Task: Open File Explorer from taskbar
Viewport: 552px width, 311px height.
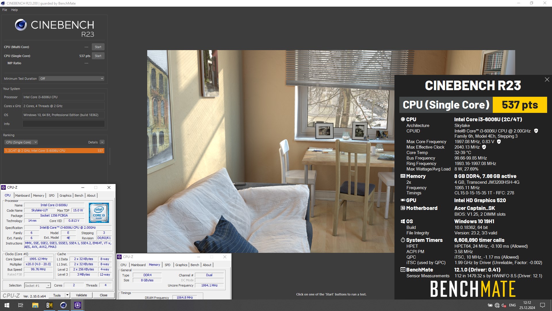Action: (x=35, y=305)
